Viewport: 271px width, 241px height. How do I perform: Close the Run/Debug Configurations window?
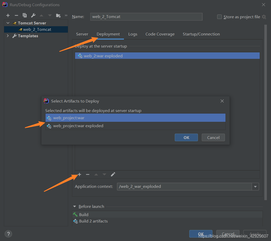tap(263, 5)
